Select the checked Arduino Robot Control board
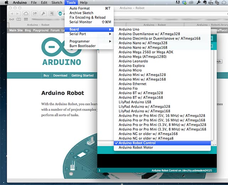Image resolution: width=228 pixels, height=185 pixels. point(162,143)
